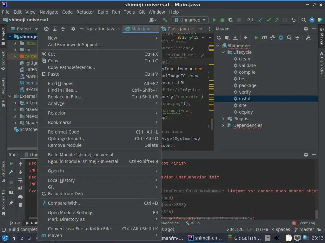Screen dimensions: 325x243
Task: Download sources icon in Maven toolbar
Action: coord(235,38)
